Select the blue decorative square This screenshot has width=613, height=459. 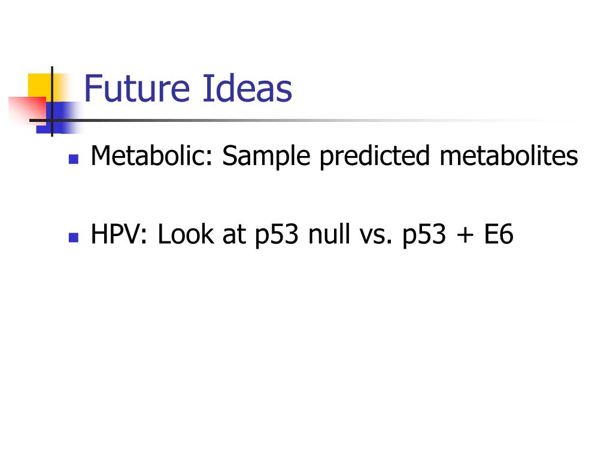pyautogui.click(x=59, y=118)
